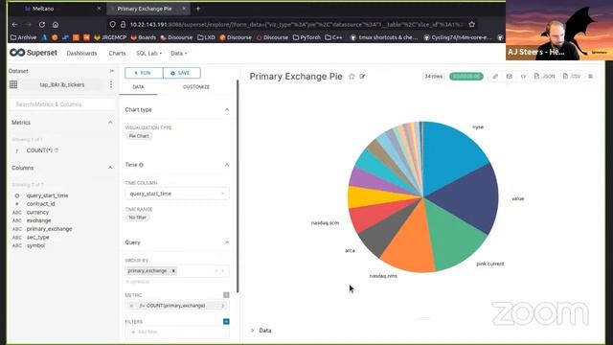The image size is (613, 345).
Task: Collapse the Metrics section
Action: pyautogui.click(x=110, y=123)
